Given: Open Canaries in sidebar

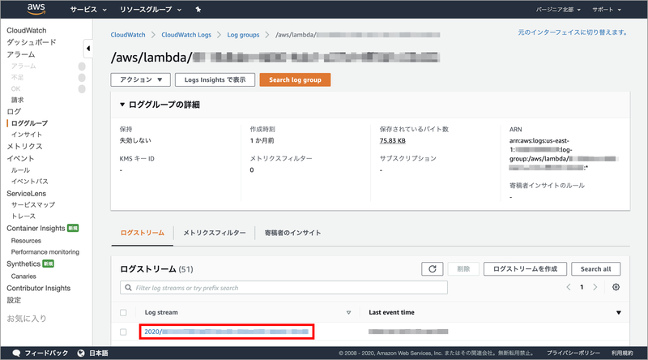Looking at the screenshot, I should (23, 276).
